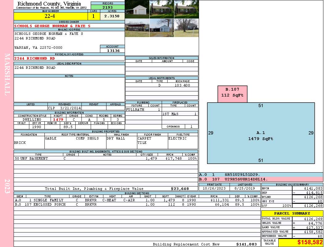This screenshot has height=247, width=324.
Task: Click OBLDG value $4,776
Action: [315, 223]
